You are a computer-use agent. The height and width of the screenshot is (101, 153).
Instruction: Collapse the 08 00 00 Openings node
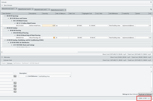[5, 16]
